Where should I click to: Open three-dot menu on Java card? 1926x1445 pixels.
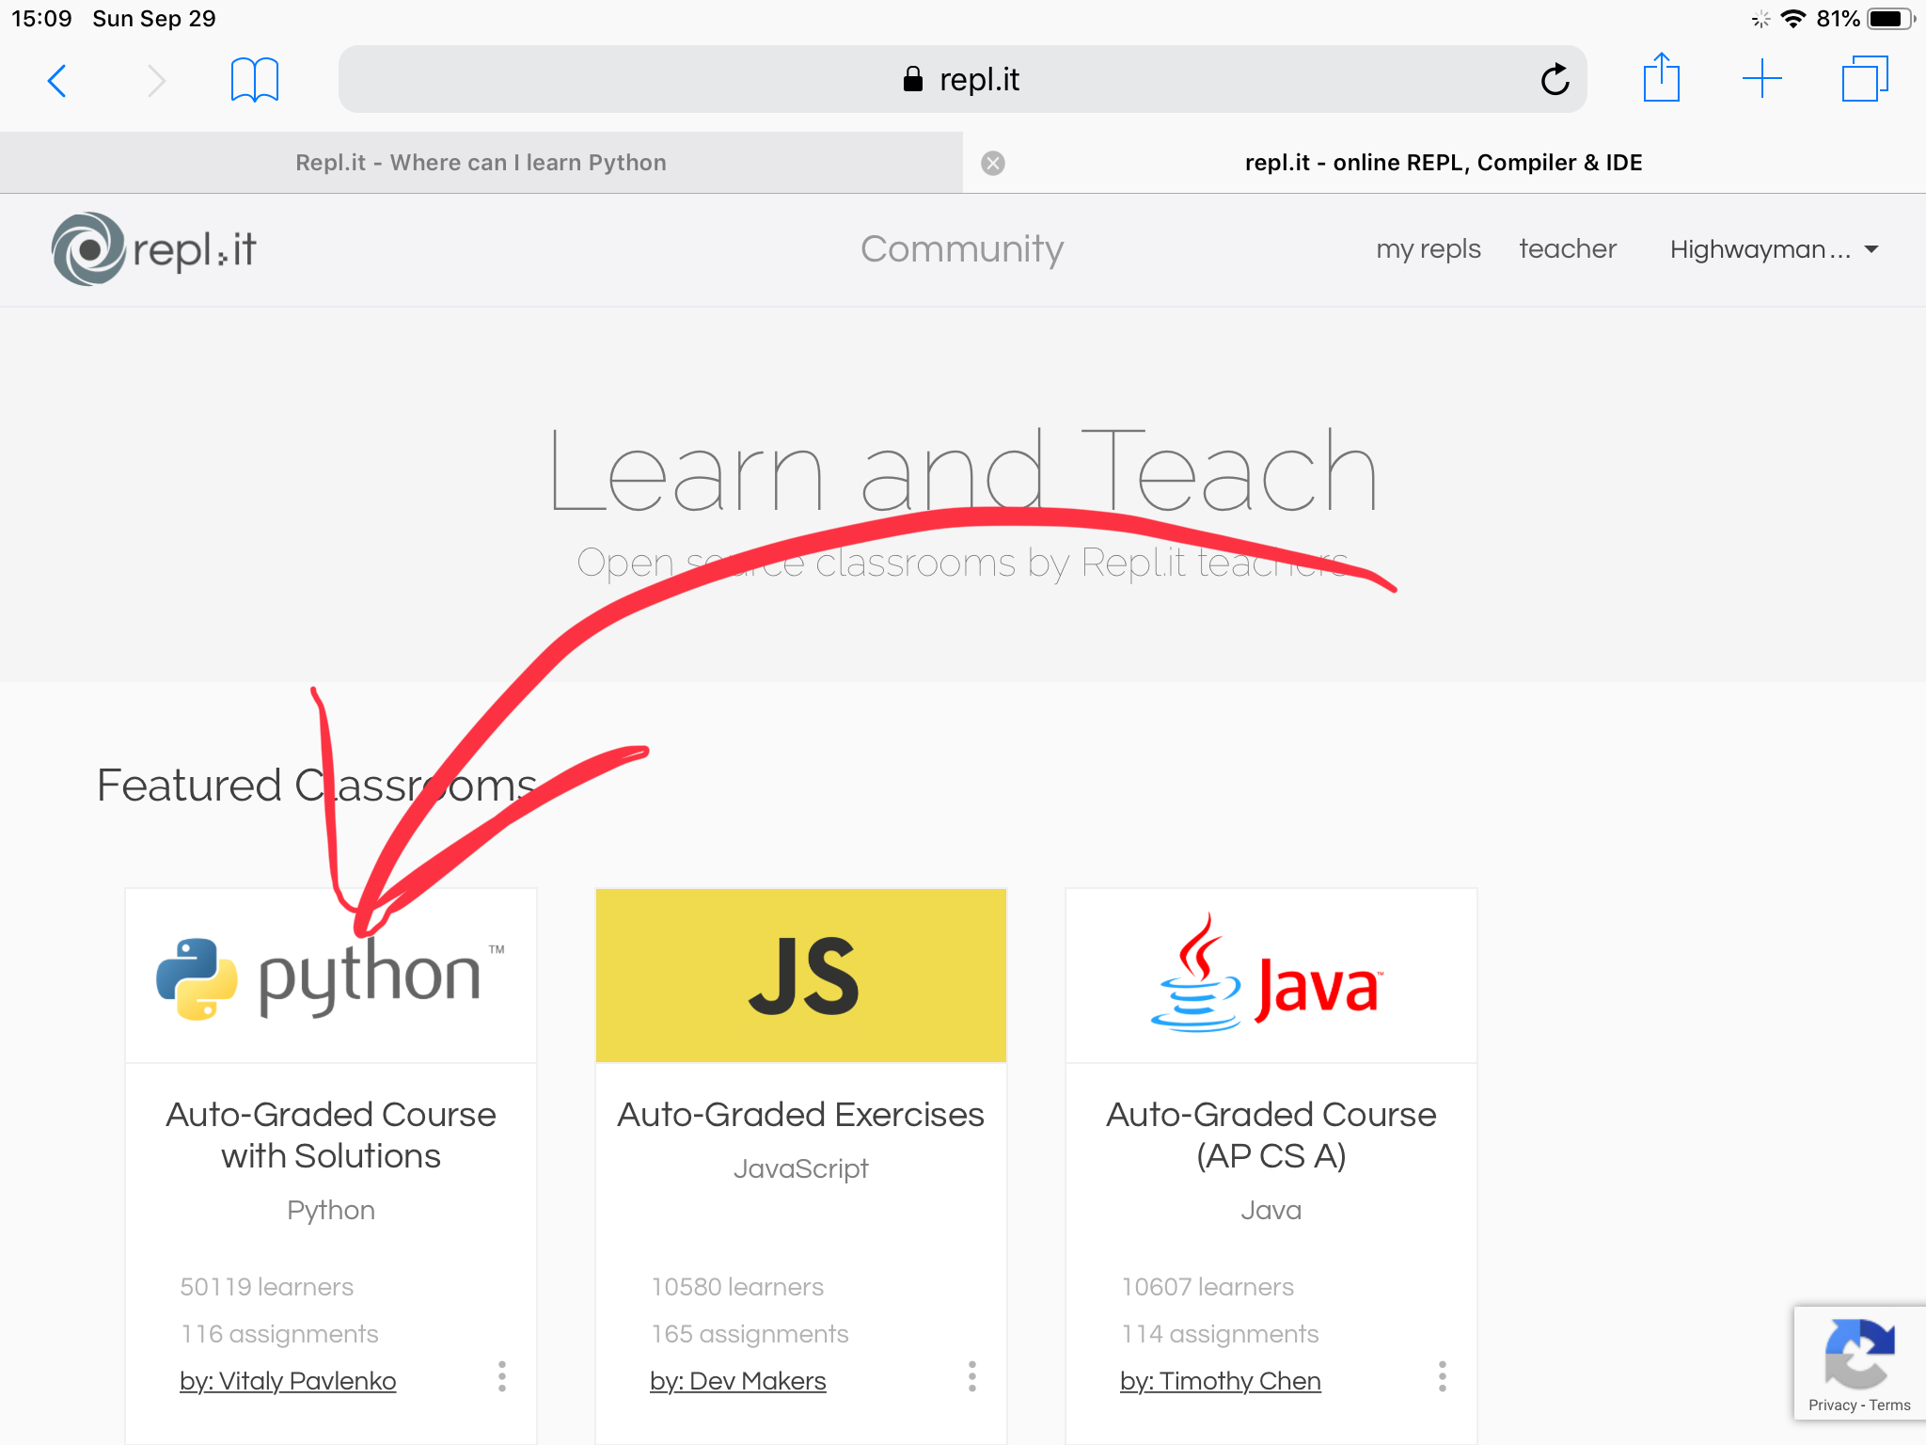click(1443, 1376)
